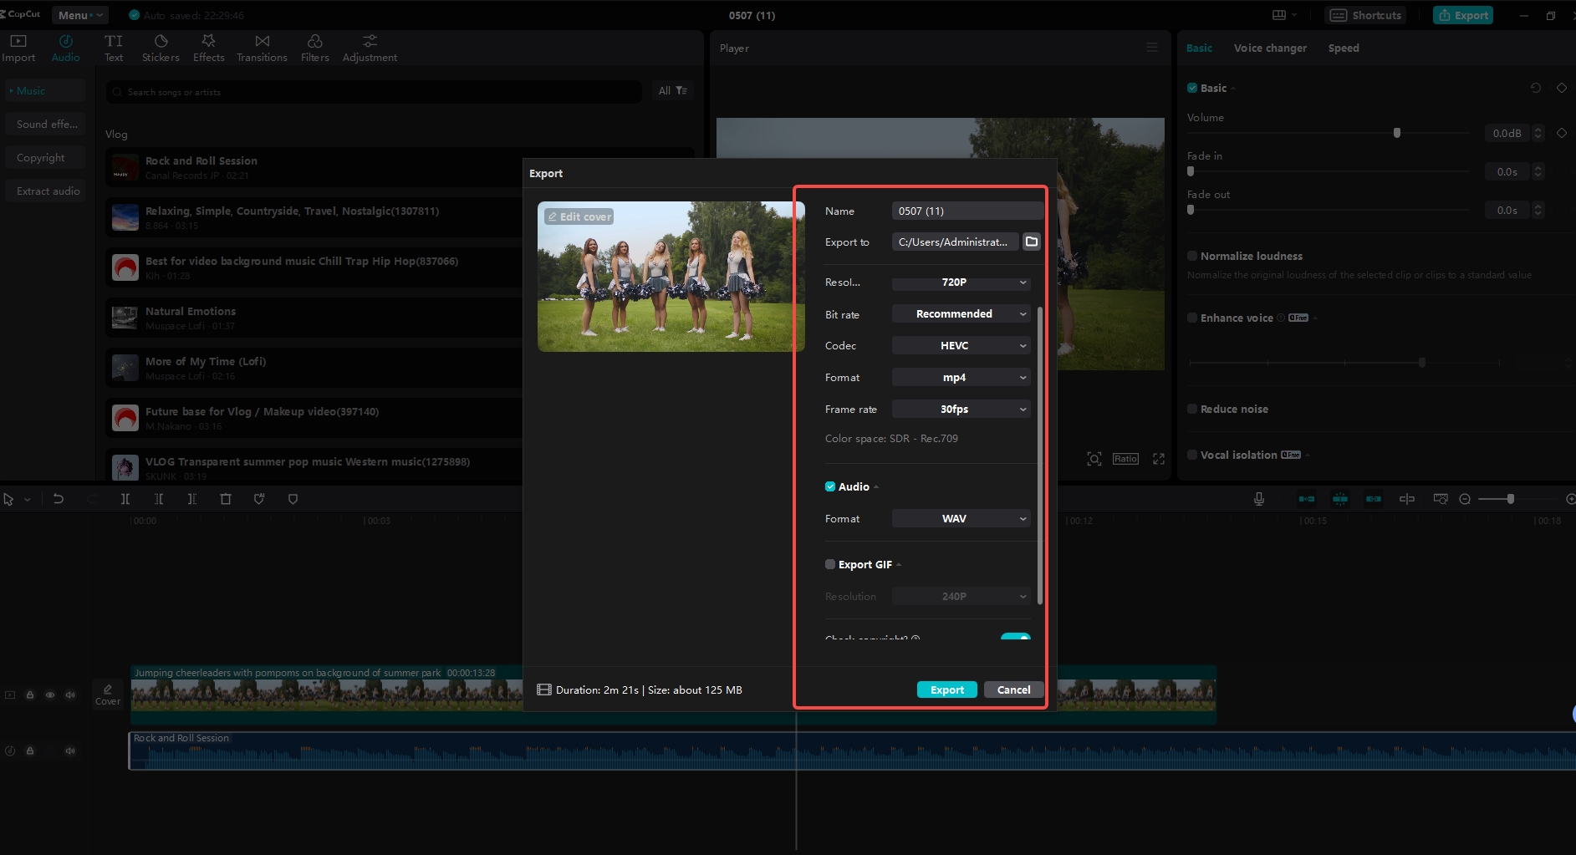Switch to the Import tab

point(18,48)
